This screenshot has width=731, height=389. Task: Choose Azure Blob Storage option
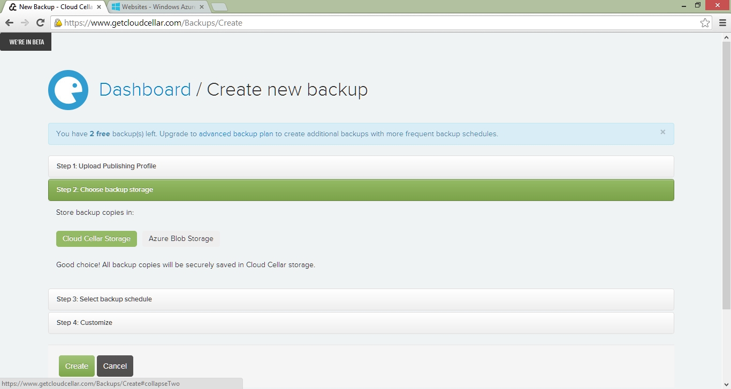coord(181,239)
